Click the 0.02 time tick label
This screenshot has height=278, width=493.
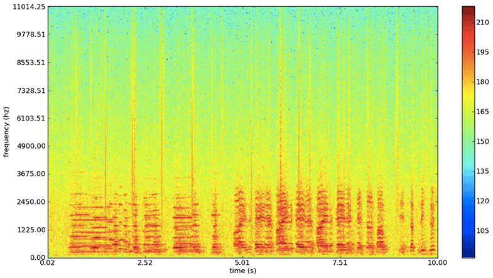click(48, 262)
